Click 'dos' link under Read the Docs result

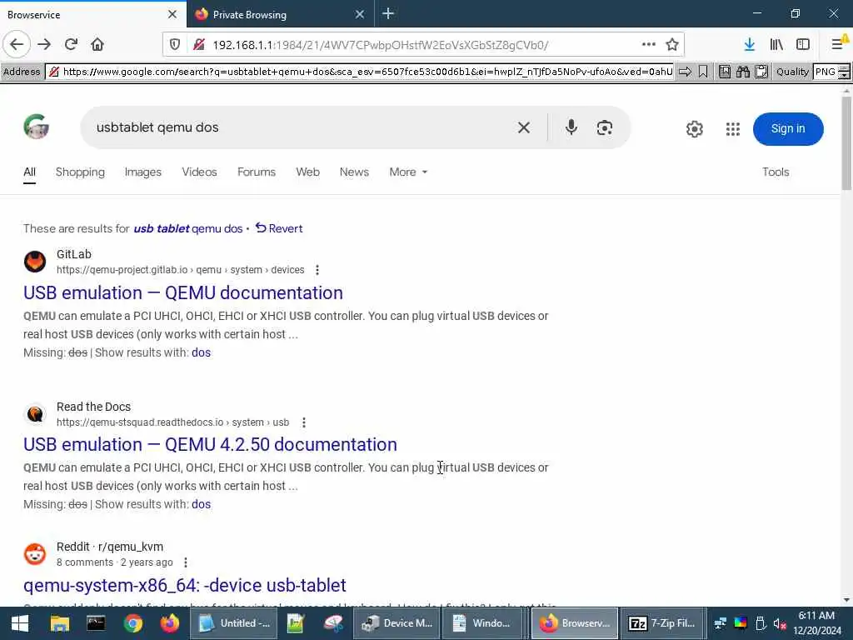(201, 504)
